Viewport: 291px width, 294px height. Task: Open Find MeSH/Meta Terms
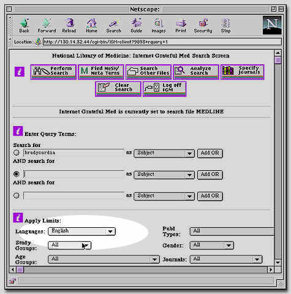pyautogui.click(x=101, y=72)
